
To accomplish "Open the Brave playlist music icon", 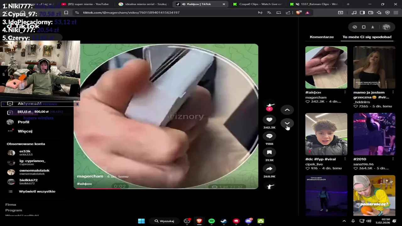I will coord(354,13).
